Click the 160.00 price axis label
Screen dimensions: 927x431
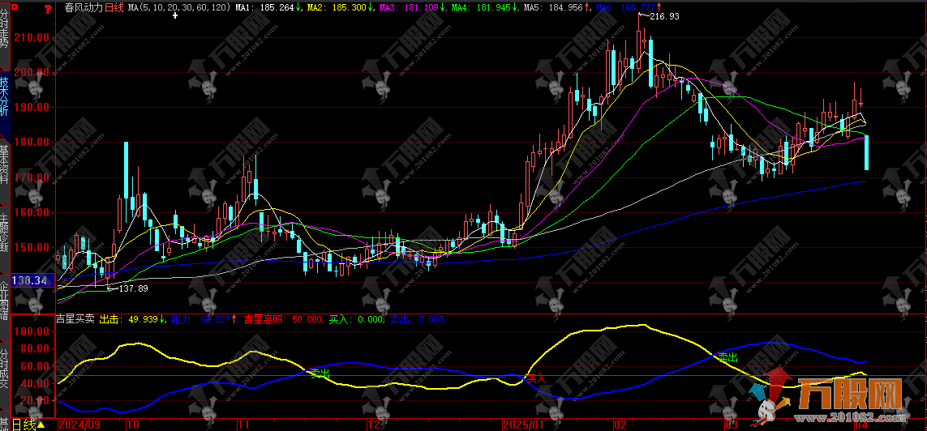click(x=32, y=212)
